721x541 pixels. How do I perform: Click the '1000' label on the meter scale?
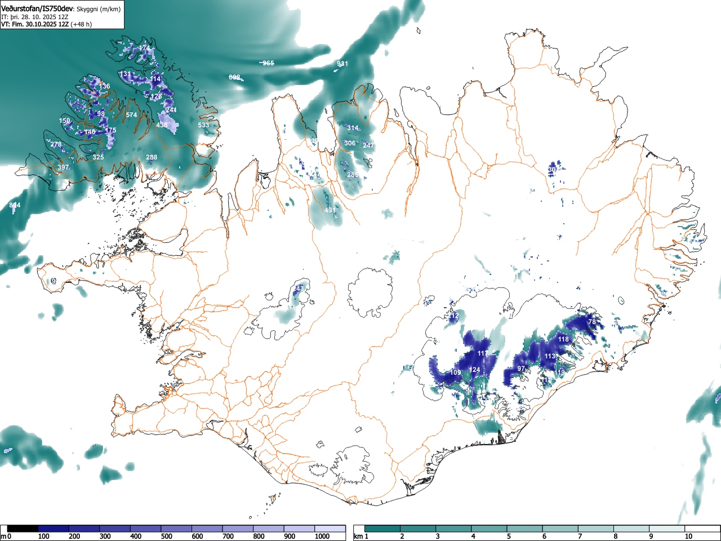322,536
